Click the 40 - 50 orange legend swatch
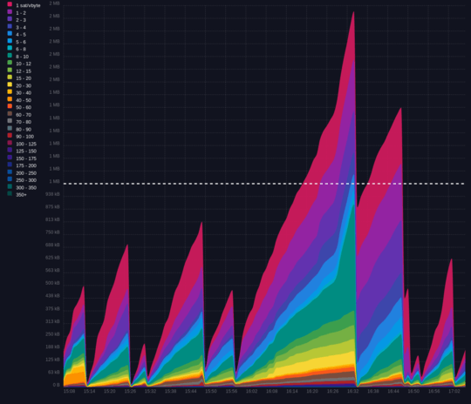 [x=10, y=99]
